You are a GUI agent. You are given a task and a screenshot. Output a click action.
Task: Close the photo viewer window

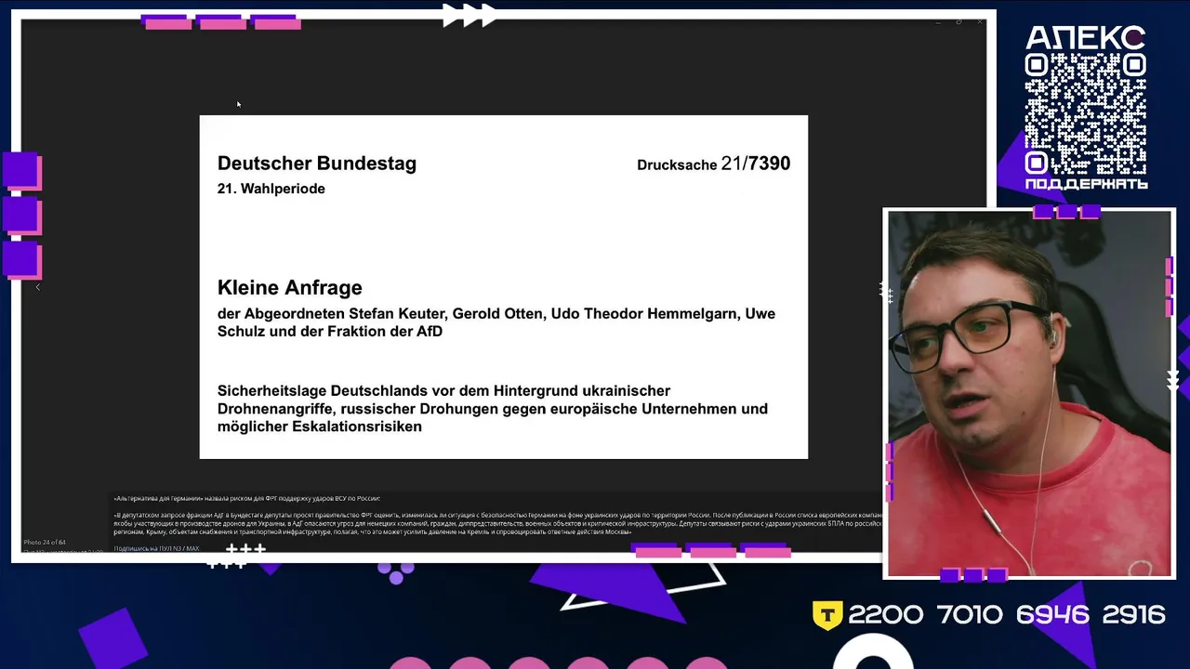[x=980, y=21]
